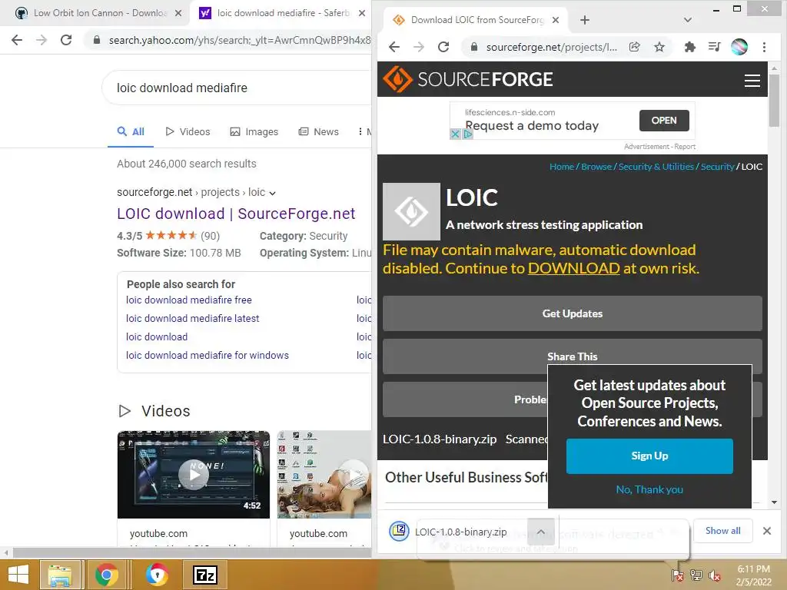Click the Advertisement - Report link

pos(659,147)
